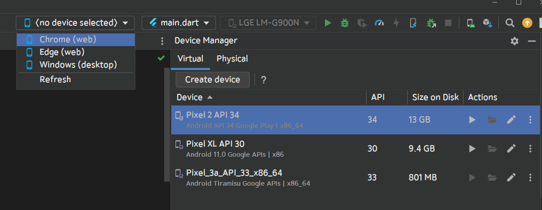Click the Flutter attach phone icon

[x=413, y=23]
